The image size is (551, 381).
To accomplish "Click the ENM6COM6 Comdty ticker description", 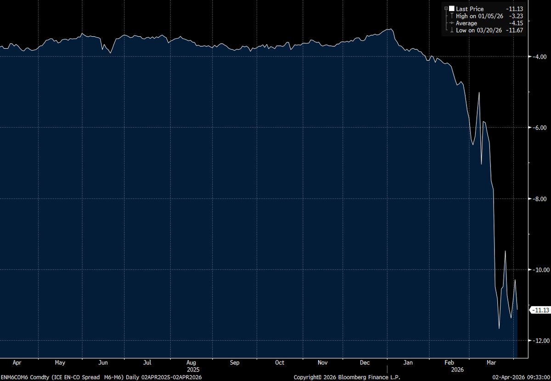I will point(101,377).
